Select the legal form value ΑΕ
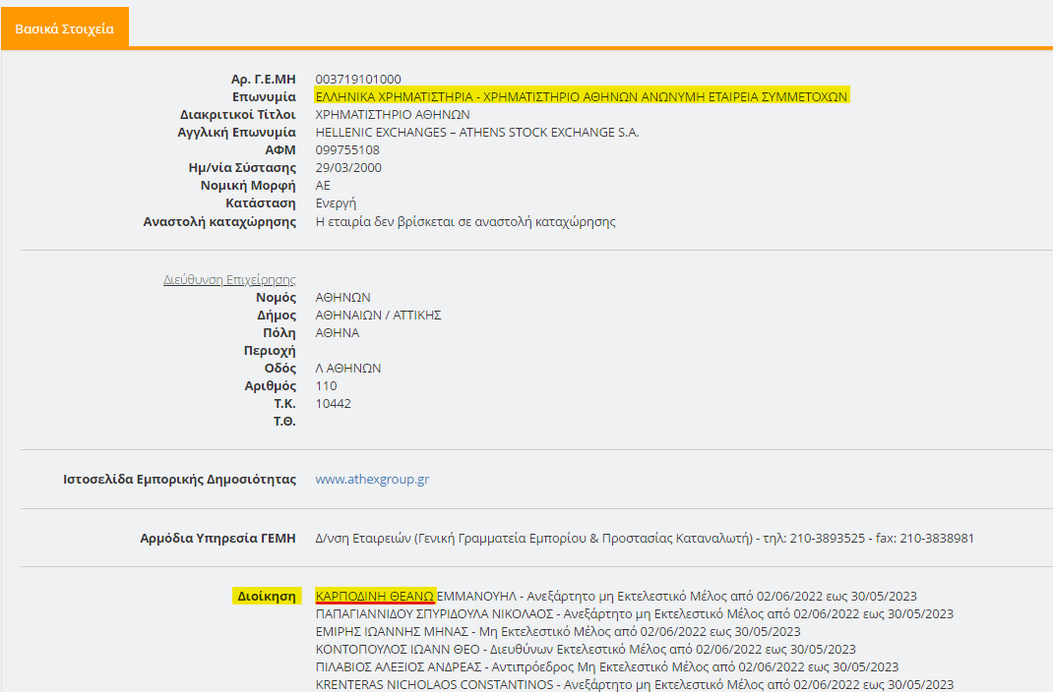Image resolution: width=1053 pixels, height=692 pixels. click(x=323, y=186)
